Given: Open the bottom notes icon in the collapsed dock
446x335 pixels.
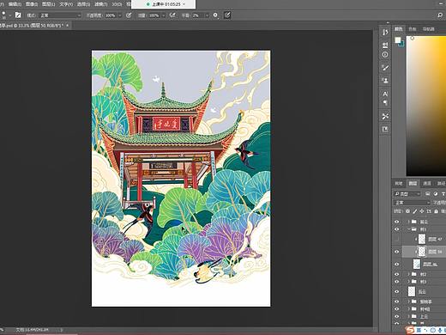Looking at the screenshot, I should click(385, 129).
